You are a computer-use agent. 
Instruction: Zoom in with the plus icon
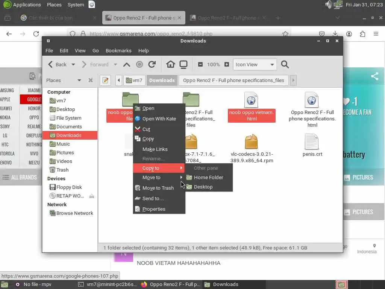pyautogui.click(x=227, y=64)
